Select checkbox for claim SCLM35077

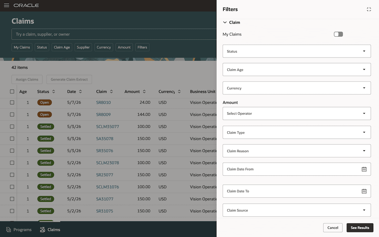(x=12, y=126)
